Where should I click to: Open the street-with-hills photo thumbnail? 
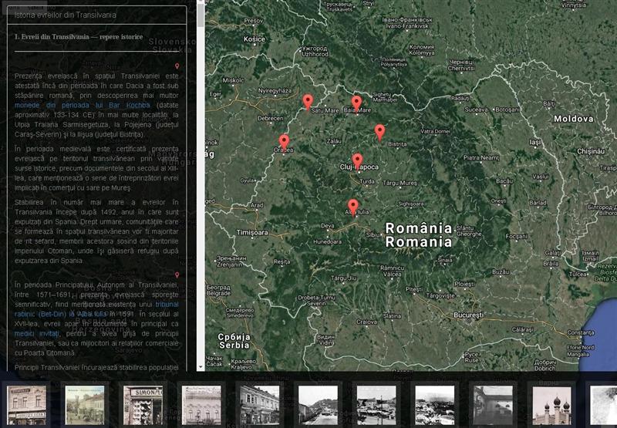pos(318,405)
